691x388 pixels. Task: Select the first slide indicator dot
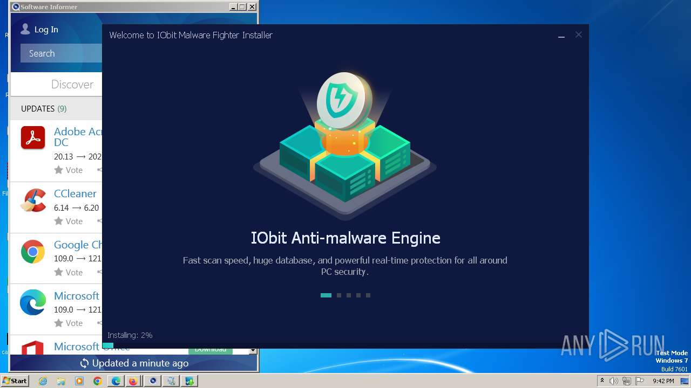point(326,295)
